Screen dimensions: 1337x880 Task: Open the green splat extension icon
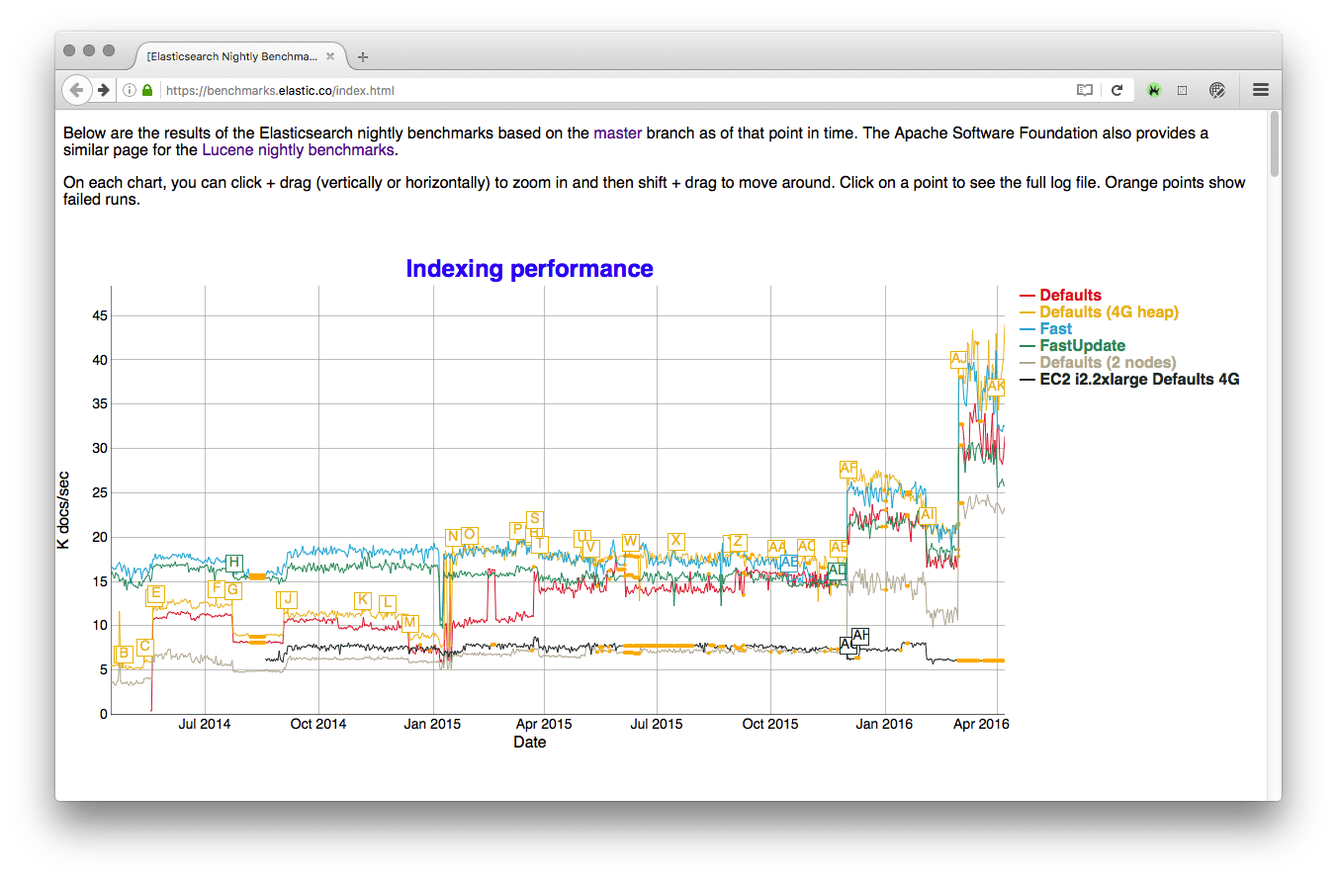click(x=1153, y=90)
